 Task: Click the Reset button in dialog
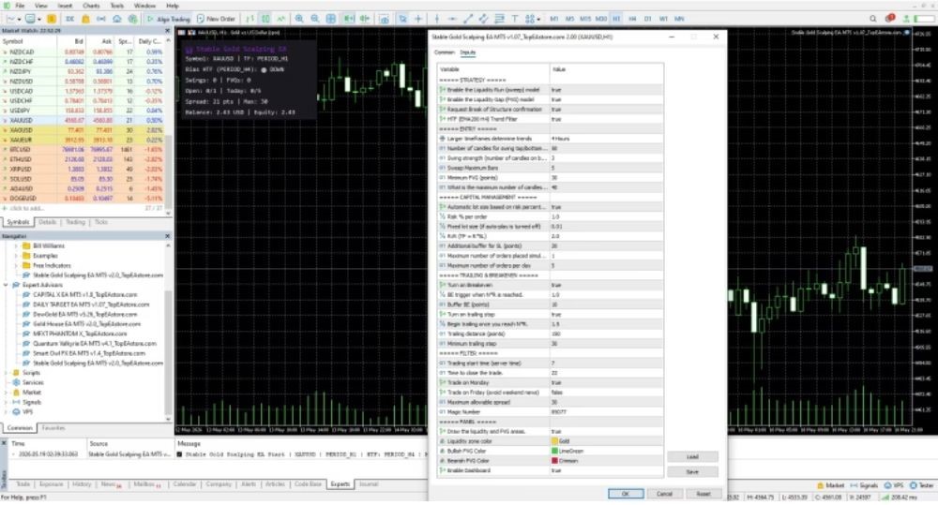click(703, 494)
